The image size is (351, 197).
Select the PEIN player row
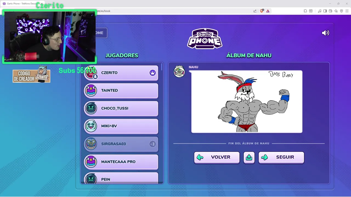tap(121, 178)
